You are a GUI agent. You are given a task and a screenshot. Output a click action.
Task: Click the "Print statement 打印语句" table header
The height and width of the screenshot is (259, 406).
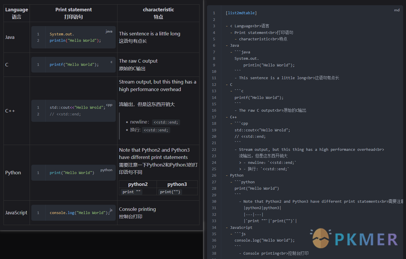74,13
